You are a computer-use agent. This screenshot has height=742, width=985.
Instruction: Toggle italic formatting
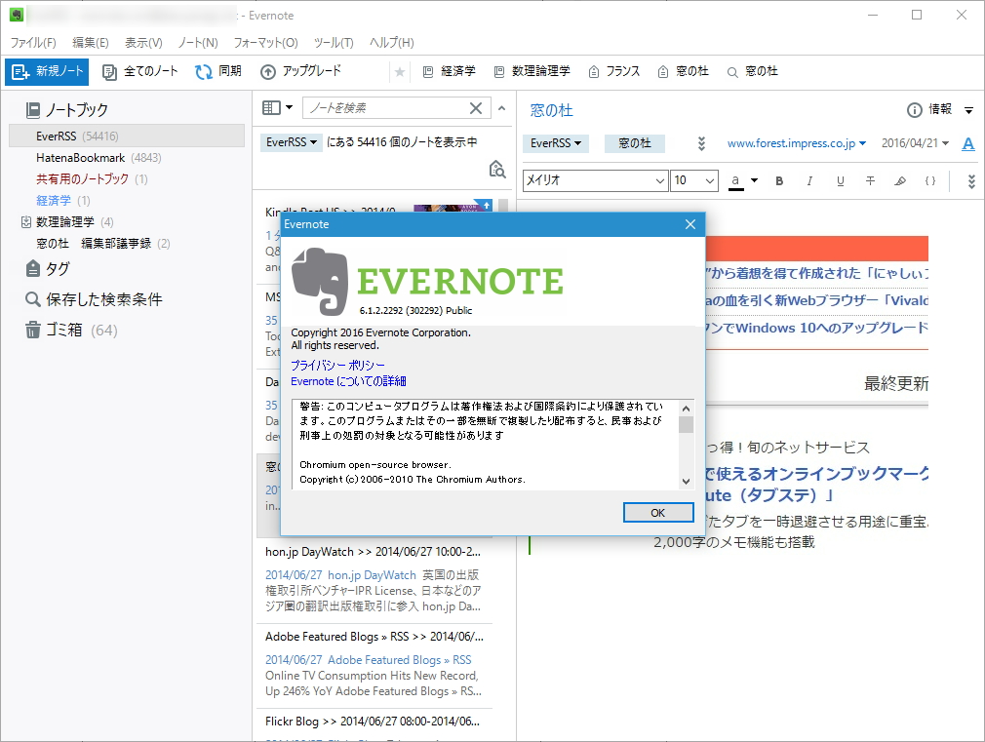point(809,181)
